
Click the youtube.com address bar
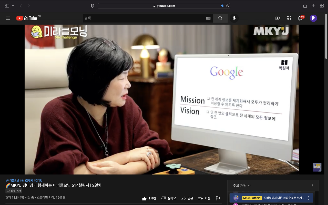coord(164,6)
